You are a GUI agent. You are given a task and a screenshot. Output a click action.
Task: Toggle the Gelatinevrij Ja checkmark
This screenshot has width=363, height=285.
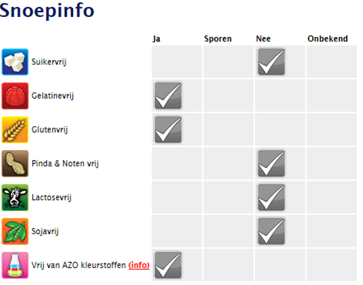[x=168, y=96]
